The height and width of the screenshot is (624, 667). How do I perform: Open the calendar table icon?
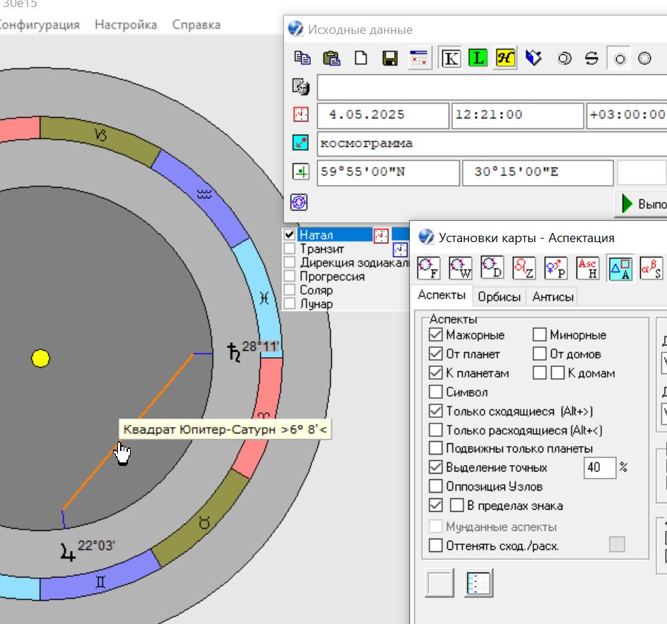tap(419, 58)
